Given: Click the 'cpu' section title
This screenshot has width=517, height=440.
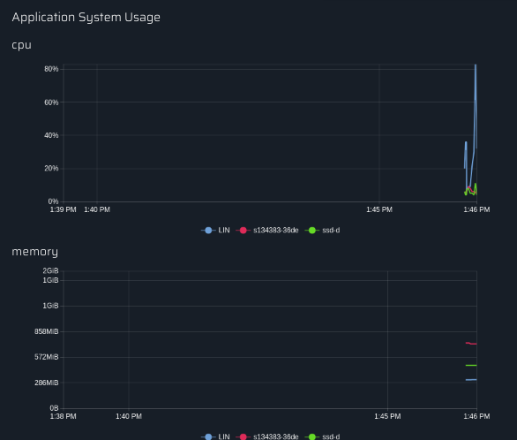Looking at the screenshot, I should 22,45.
